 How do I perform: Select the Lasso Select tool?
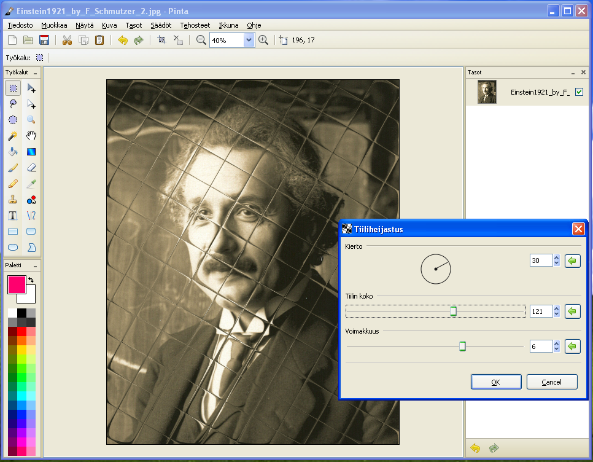pos(13,104)
